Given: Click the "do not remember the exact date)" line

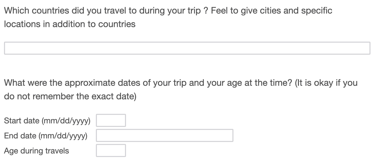Looking at the screenshot, I should [70, 96].
